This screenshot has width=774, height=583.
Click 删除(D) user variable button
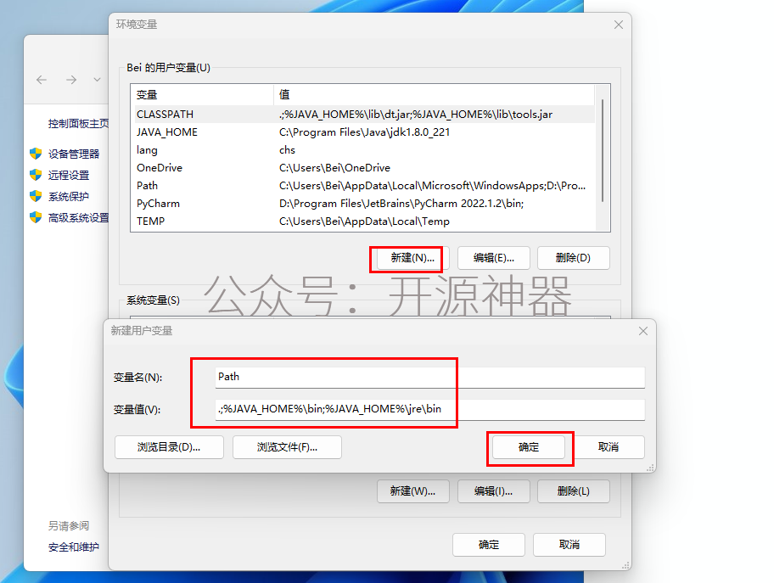[573, 258]
